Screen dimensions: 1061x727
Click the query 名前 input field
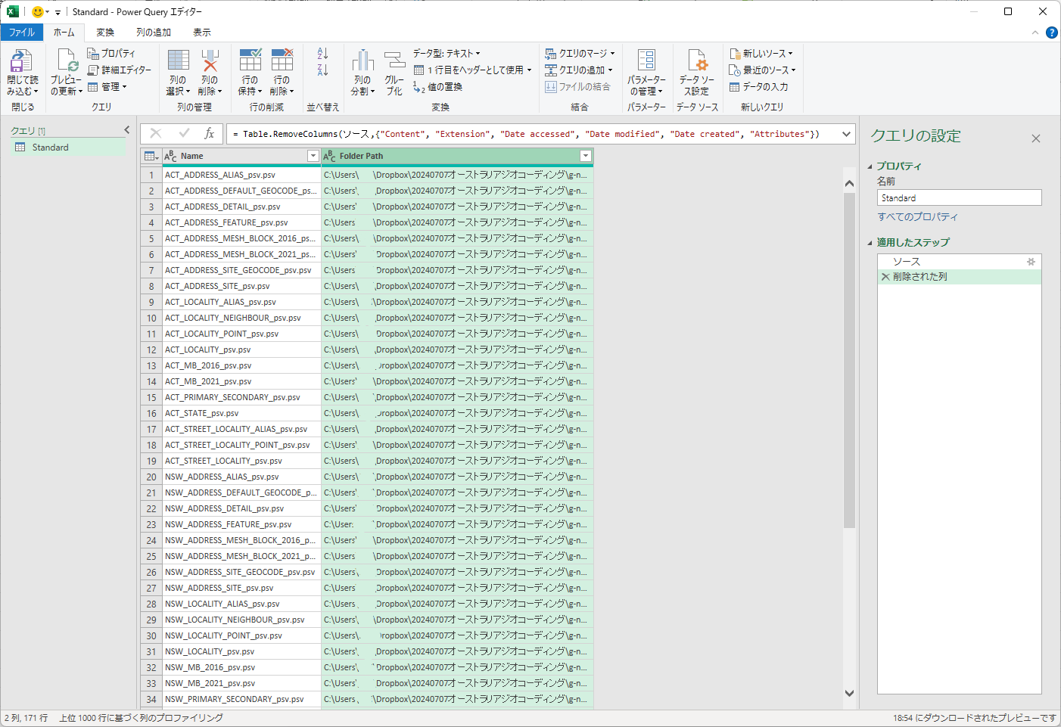point(959,198)
